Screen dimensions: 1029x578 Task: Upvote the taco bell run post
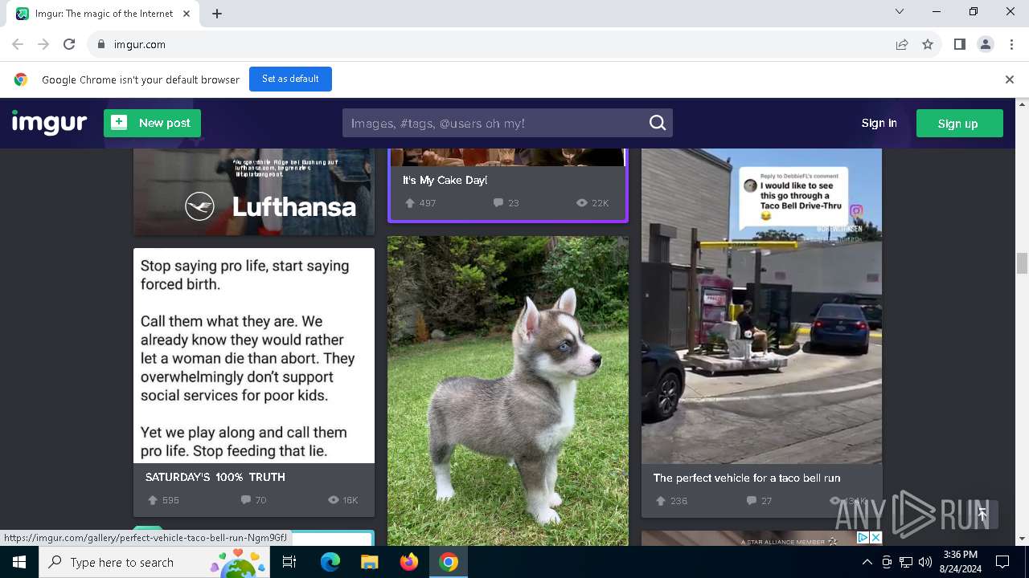point(661,501)
